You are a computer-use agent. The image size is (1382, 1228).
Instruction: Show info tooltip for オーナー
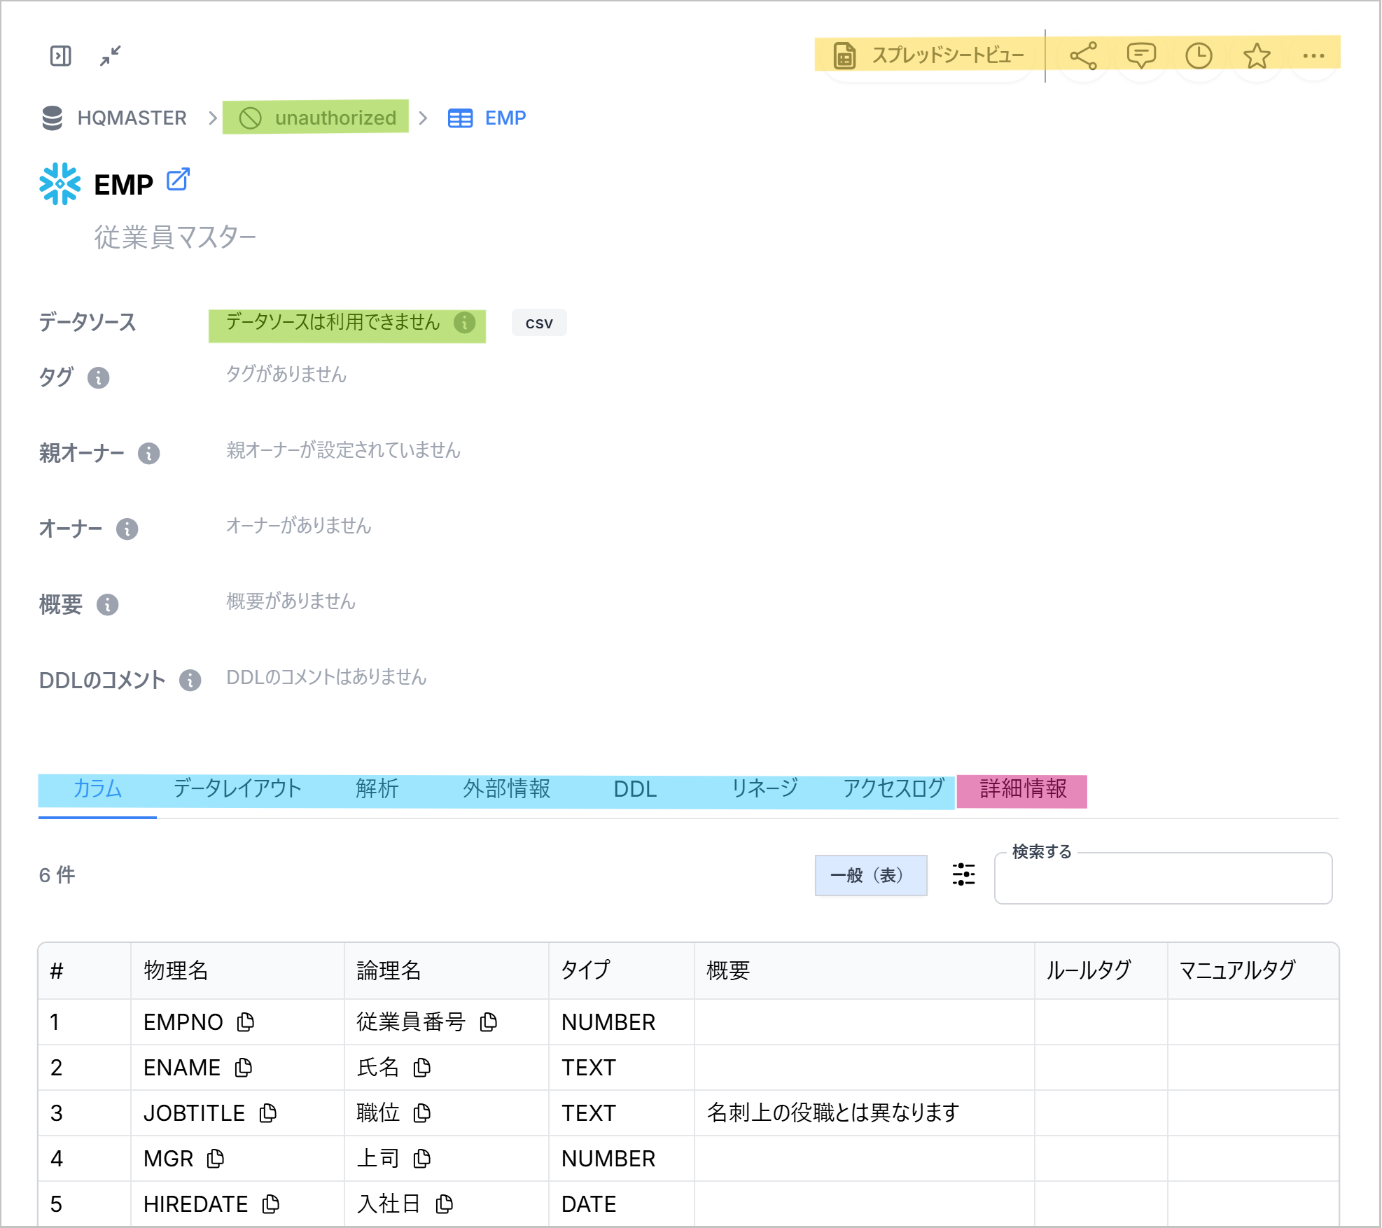click(x=127, y=529)
